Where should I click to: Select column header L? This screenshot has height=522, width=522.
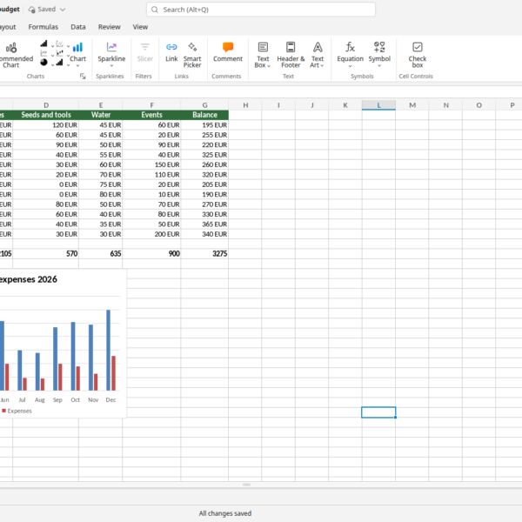(x=378, y=105)
